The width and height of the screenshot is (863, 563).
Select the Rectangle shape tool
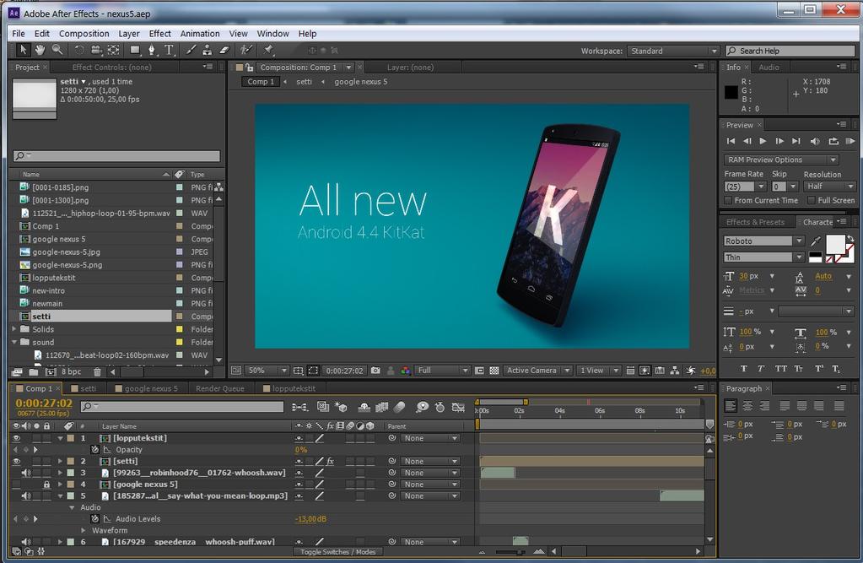(x=135, y=50)
